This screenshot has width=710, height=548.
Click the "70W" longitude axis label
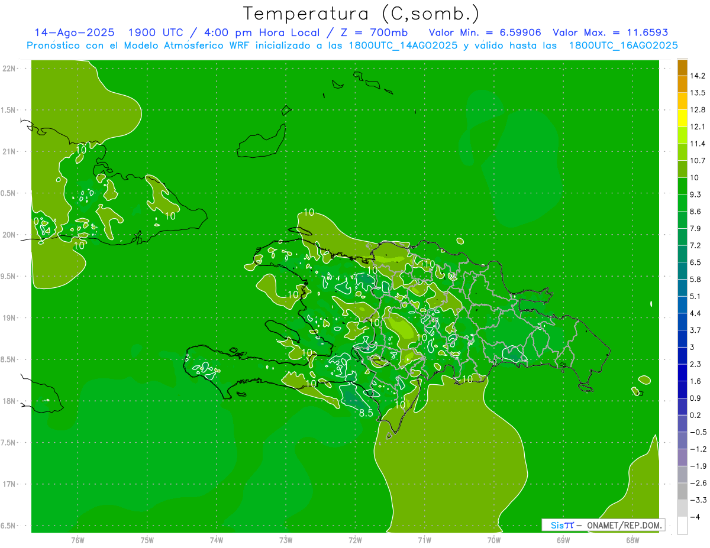pyautogui.click(x=494, y=540)
